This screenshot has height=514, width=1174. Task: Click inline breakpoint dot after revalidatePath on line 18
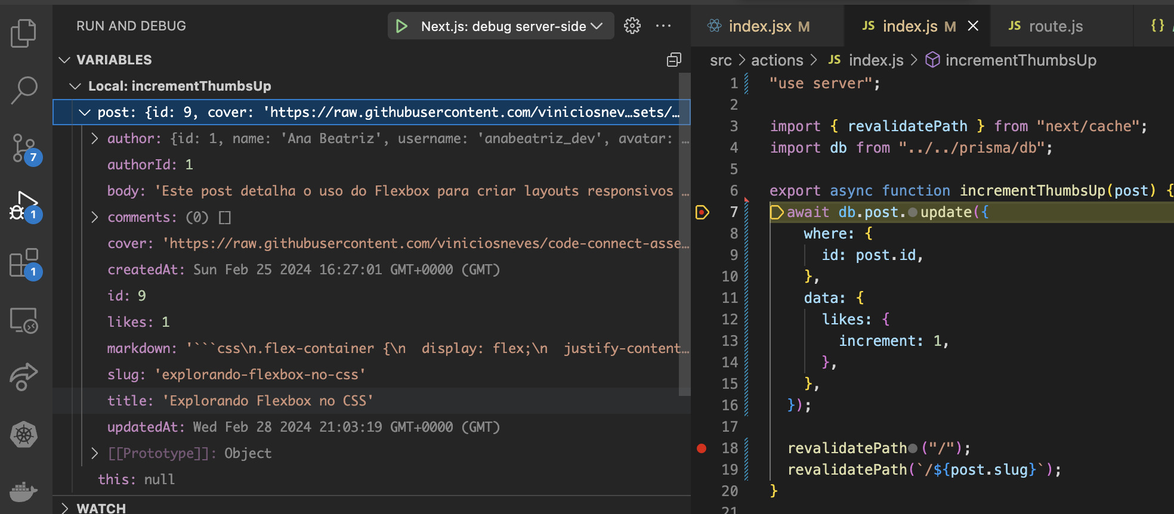tap(913, 449)
